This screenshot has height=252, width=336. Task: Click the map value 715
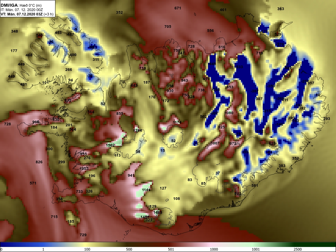point(54,217)
